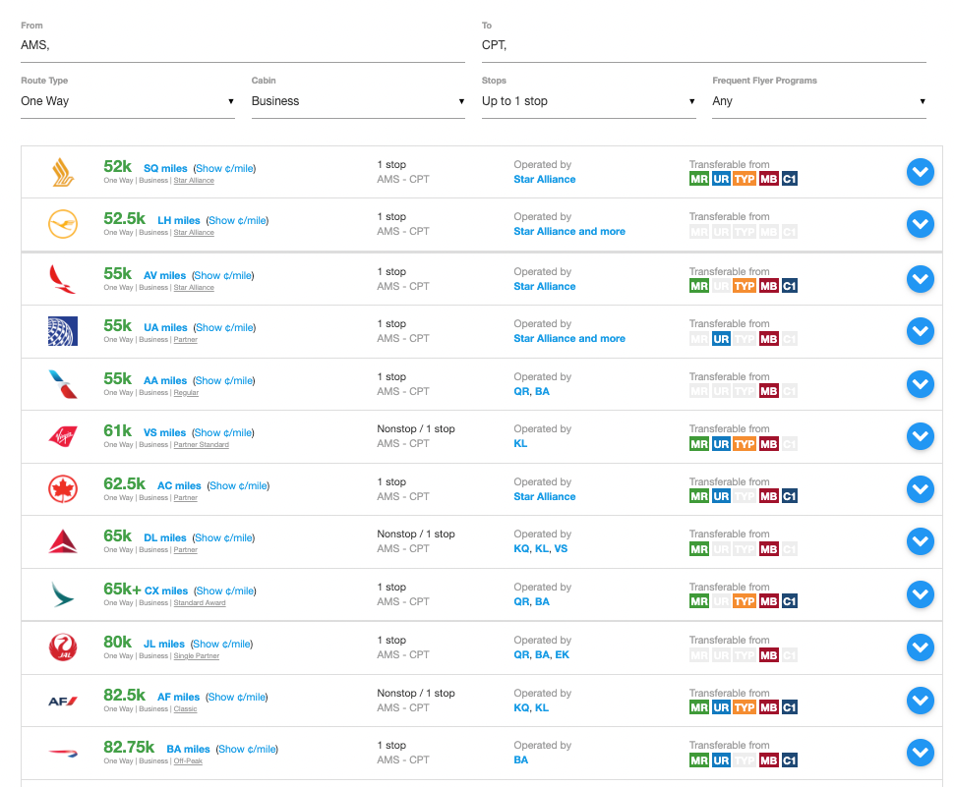Click the EK operator link in JL row

563,655
